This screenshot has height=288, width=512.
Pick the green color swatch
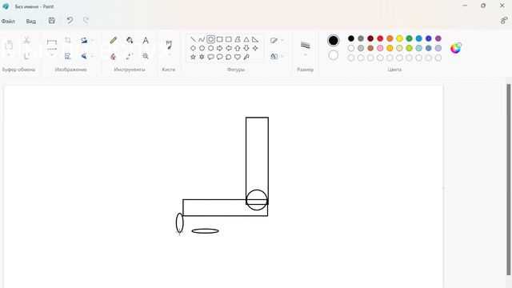pos(409,38)
